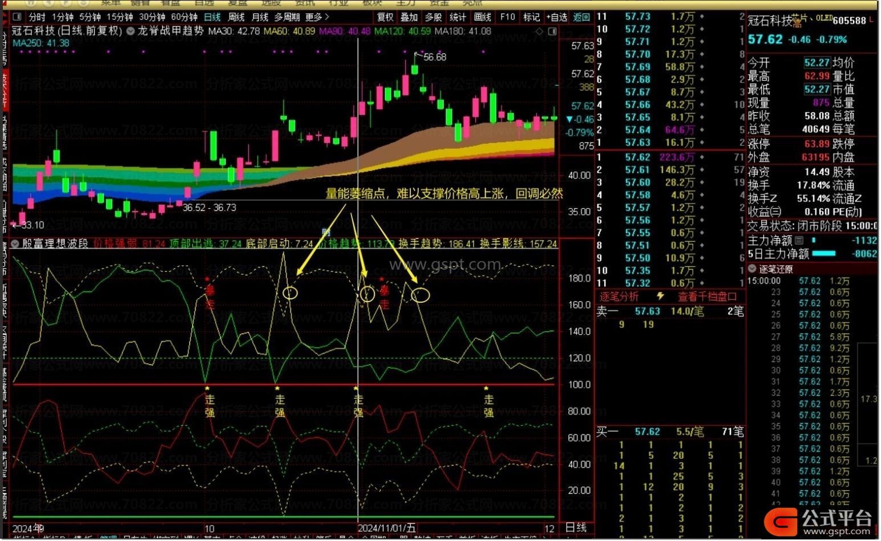Select the 15分钟 period tab
Image resolution: width=881 pixels, height=541 pixels.
120,17
